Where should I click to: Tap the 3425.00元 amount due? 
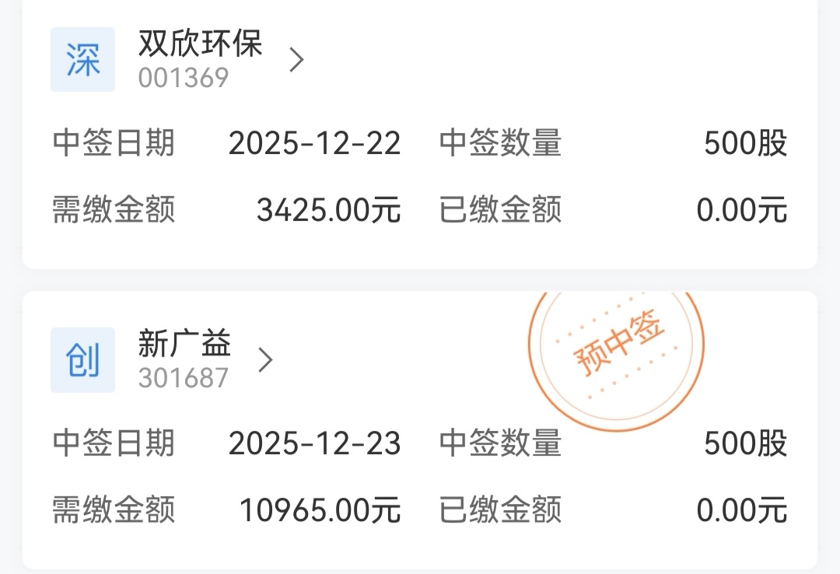point(328,211)
